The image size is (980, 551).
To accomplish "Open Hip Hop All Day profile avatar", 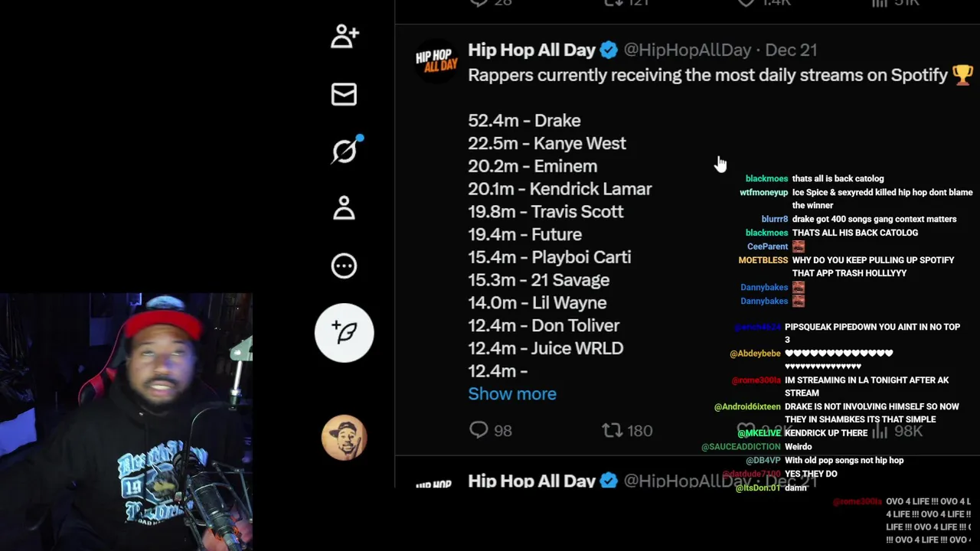I will click(x=437, y=60).
